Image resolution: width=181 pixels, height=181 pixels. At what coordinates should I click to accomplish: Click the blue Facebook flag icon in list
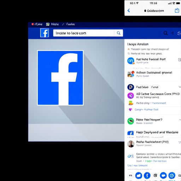click(x=130, y=133)
